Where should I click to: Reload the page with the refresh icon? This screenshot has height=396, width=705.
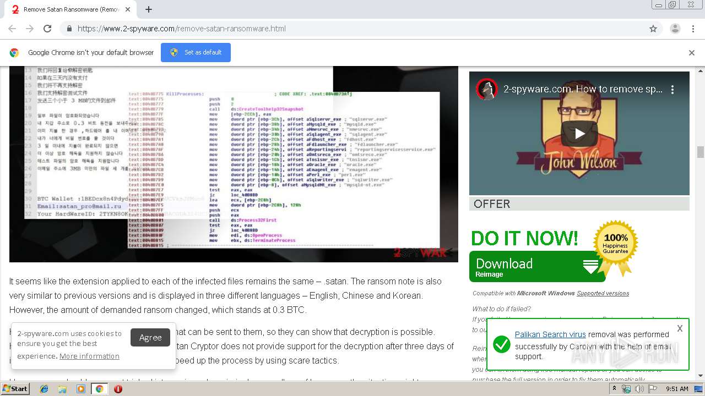point(47,29)
